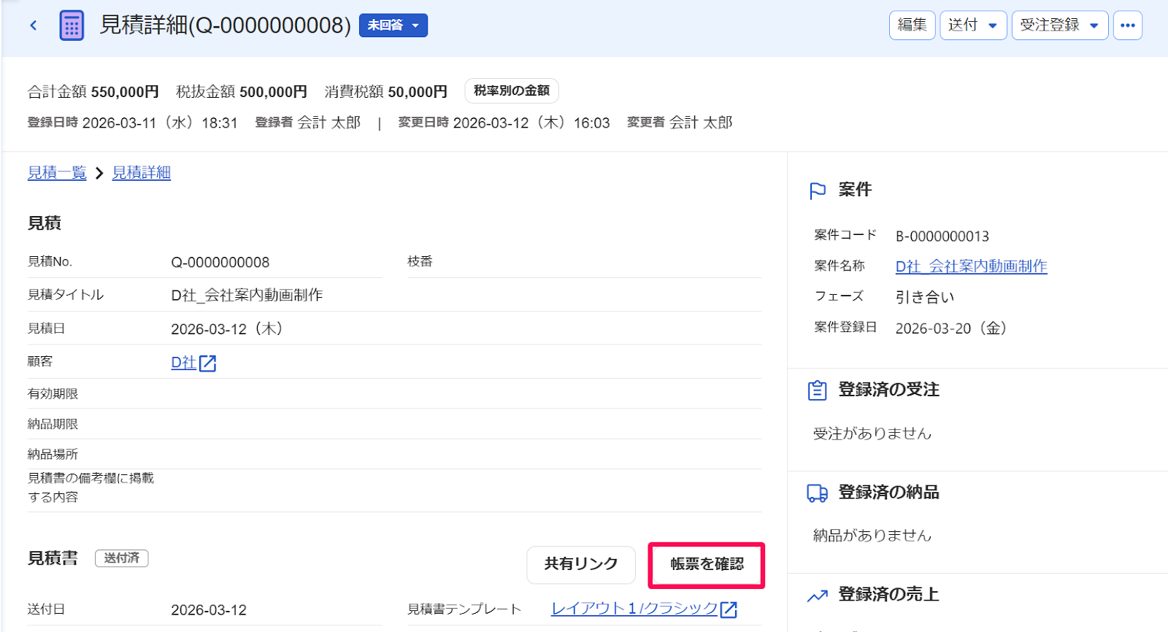Open the 未回答 status dropdown
Screen dimensions: 1168x632
pyautogui.click(x=393, y=26)
